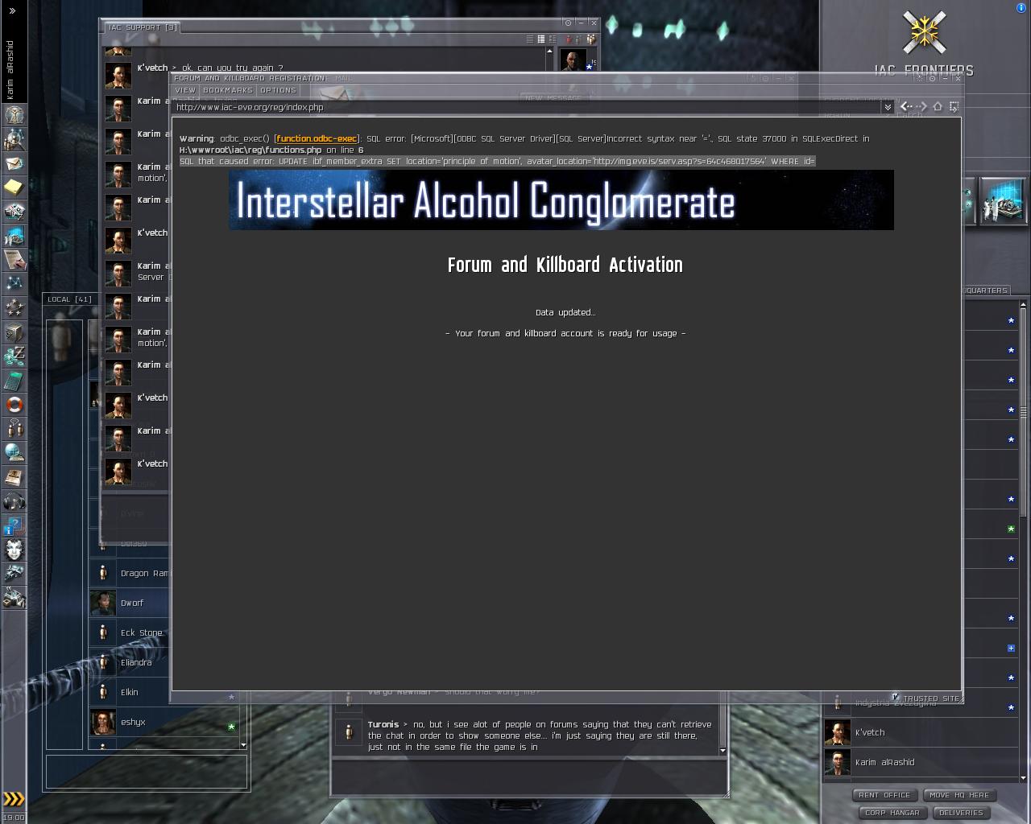Go forward with the browser forward arrow
The height and width of the screenshot is (824, 1031).
(x=922, y=106)
